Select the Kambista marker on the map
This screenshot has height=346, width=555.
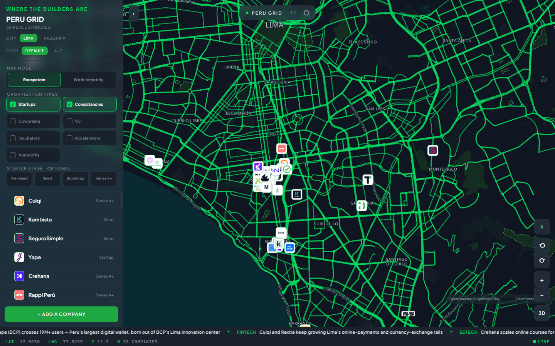pyautogui.click(x=297, y=194)
